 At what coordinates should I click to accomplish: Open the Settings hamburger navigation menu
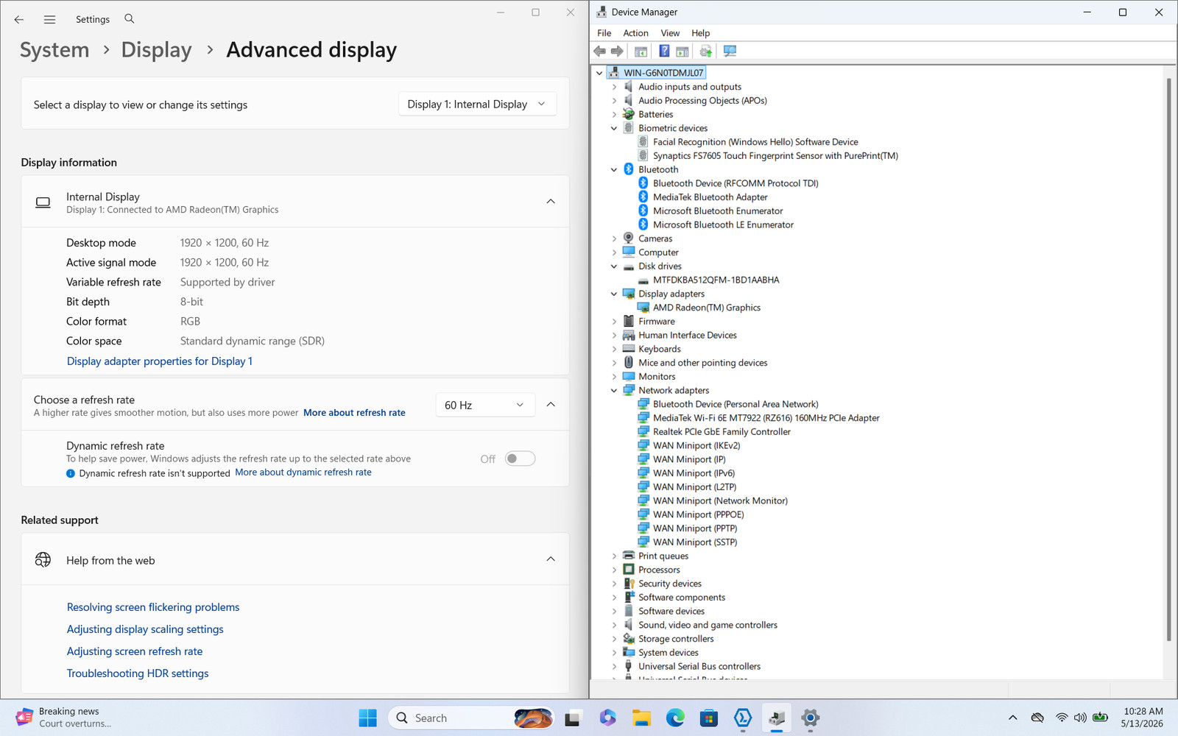[49, 19]
